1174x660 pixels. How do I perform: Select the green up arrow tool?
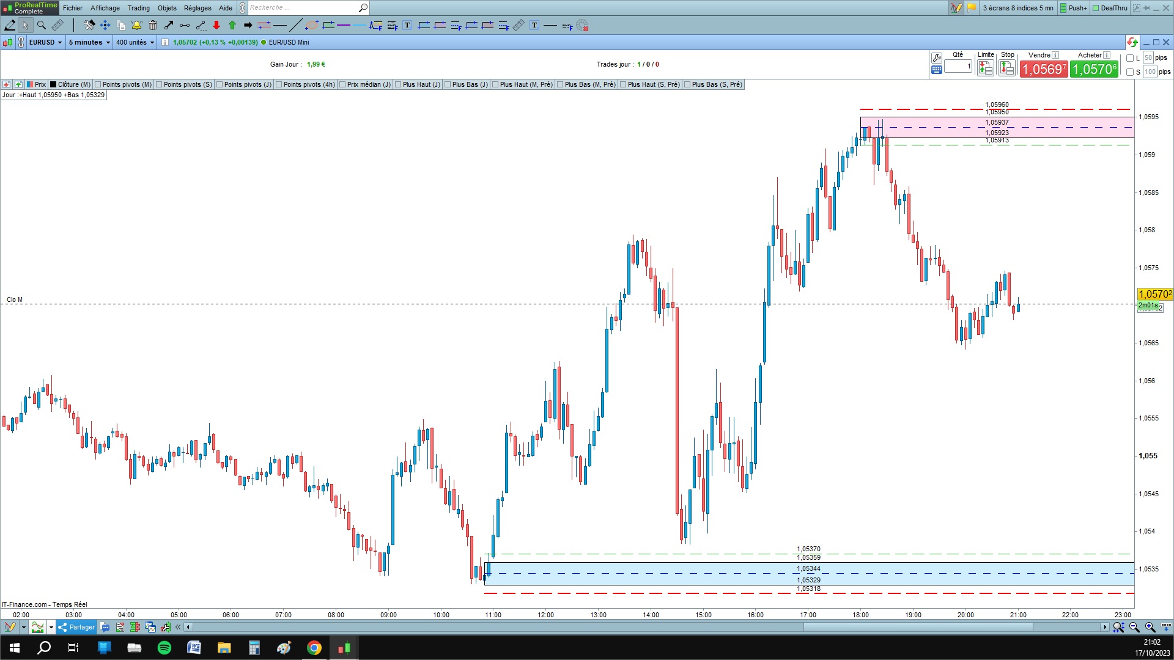tap(232, 25)
